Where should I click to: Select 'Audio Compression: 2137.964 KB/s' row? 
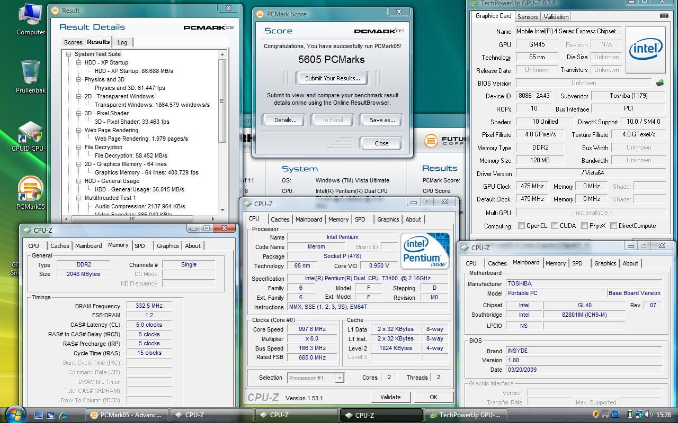(x=140, y=206)
